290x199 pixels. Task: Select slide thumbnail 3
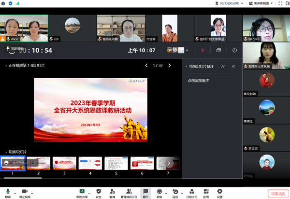[64, 163]
